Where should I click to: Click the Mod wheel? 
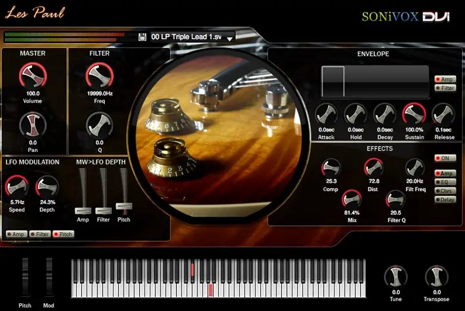pos(49,277)
